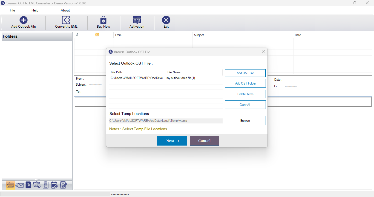Image resolution: width=374 pixels, height=197 pixels.
Task: Open the Buy Now shopping bag icon
Action: [x=103, y=20]
